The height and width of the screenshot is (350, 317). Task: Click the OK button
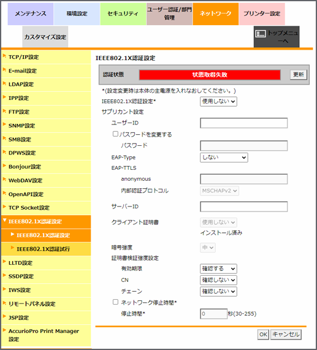263,335
